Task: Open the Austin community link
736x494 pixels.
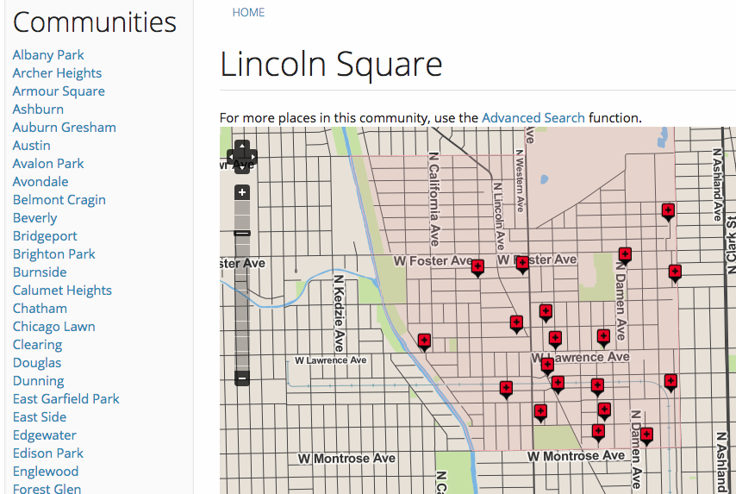Action: [31, 146]
